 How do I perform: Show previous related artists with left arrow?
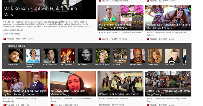(5, 56)
